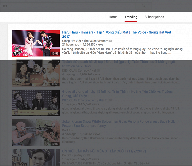Select the Trending tab
The width and height of the screenshot is (192, 166).
point(131,17)
